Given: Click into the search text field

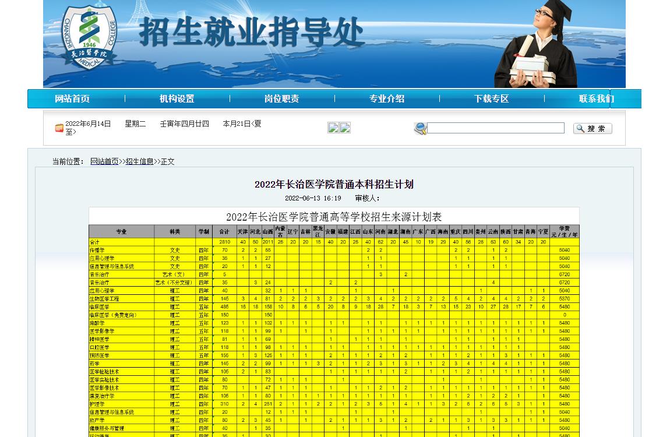Looking at the screenshot, I should [496, 128].
